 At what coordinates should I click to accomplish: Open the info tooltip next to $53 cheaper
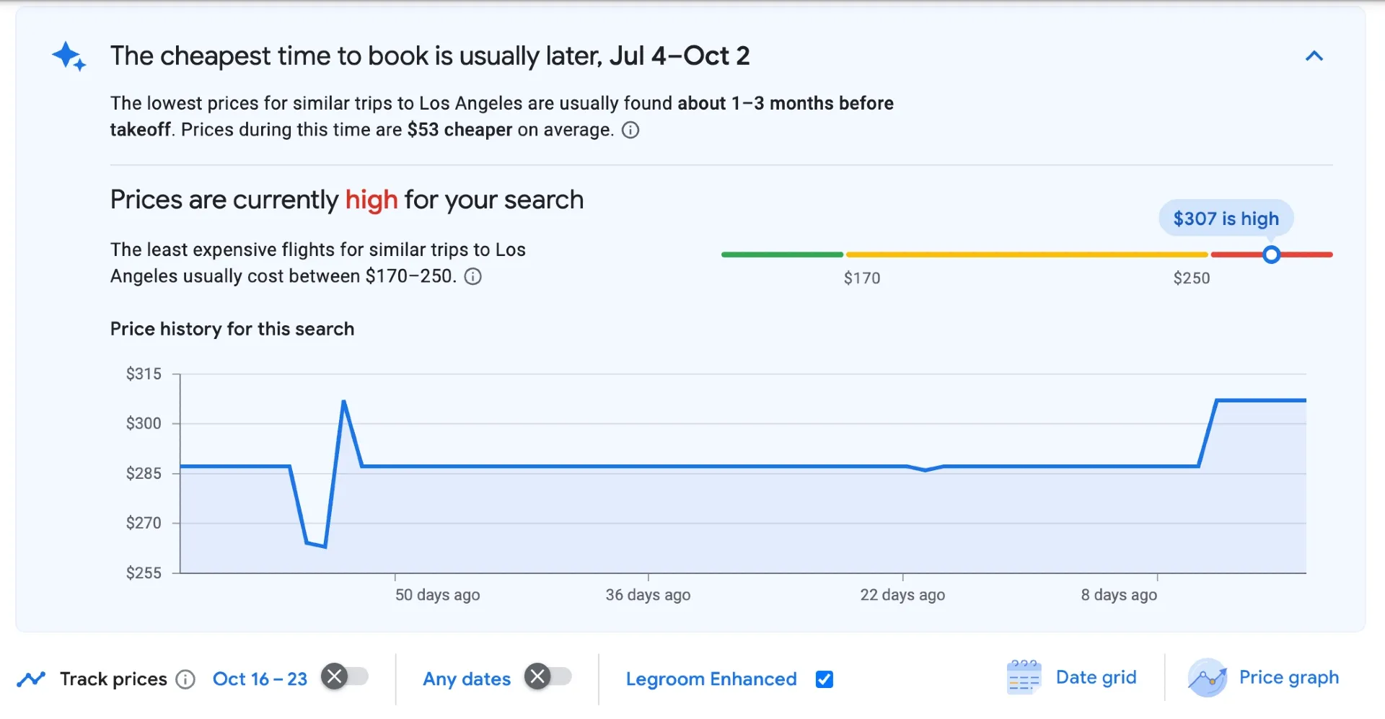click(630, 131)
